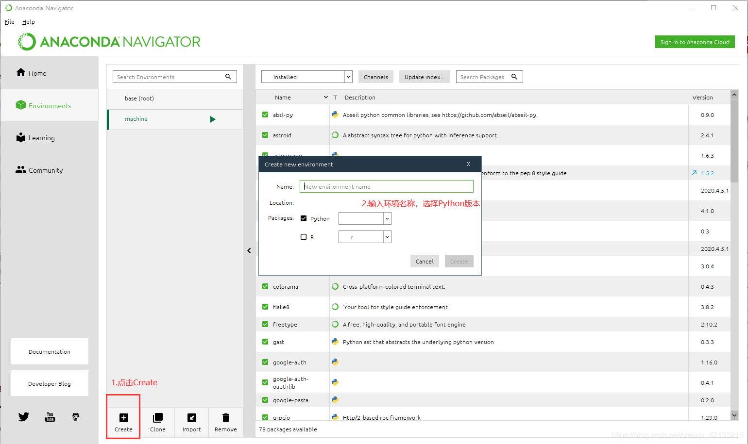Open the Community people icon
This screenshot has height=444, width=748.
pos(21,169)
